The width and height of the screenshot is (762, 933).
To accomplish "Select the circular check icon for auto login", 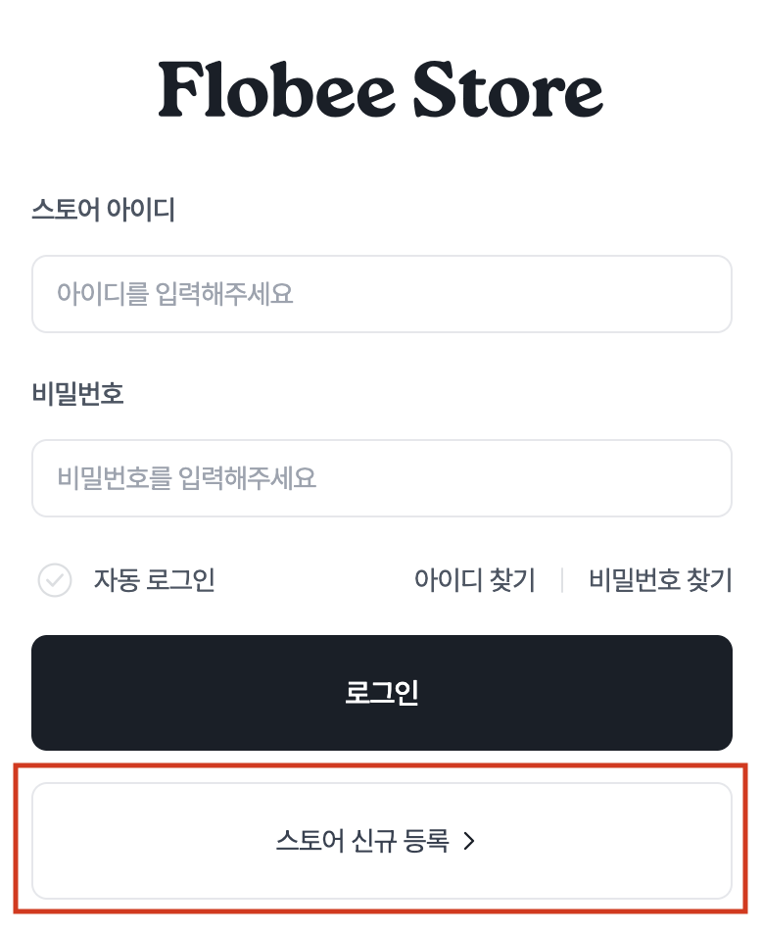I will [55, 580].
